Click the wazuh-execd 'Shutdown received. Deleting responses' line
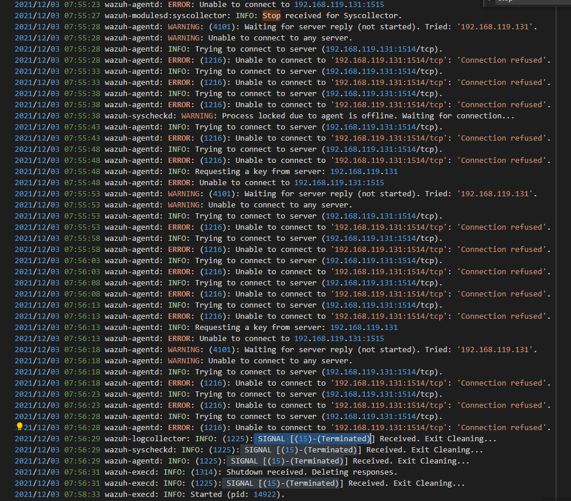This screenshot has width=571, height=501. click(x=206, y=472)
